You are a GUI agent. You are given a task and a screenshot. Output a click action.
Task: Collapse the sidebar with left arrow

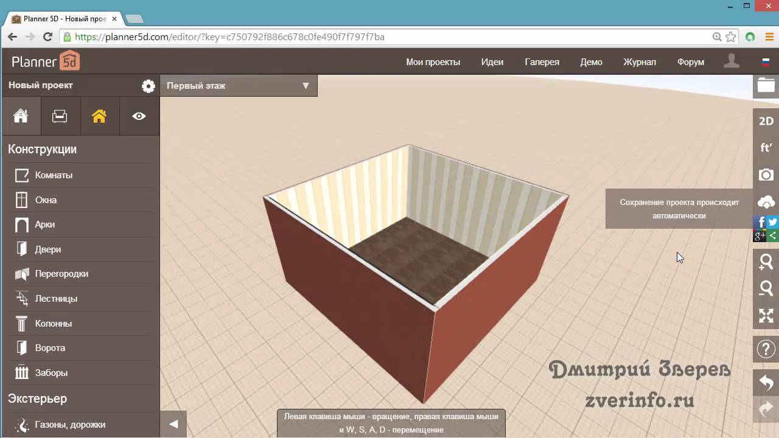click(173, 424)
